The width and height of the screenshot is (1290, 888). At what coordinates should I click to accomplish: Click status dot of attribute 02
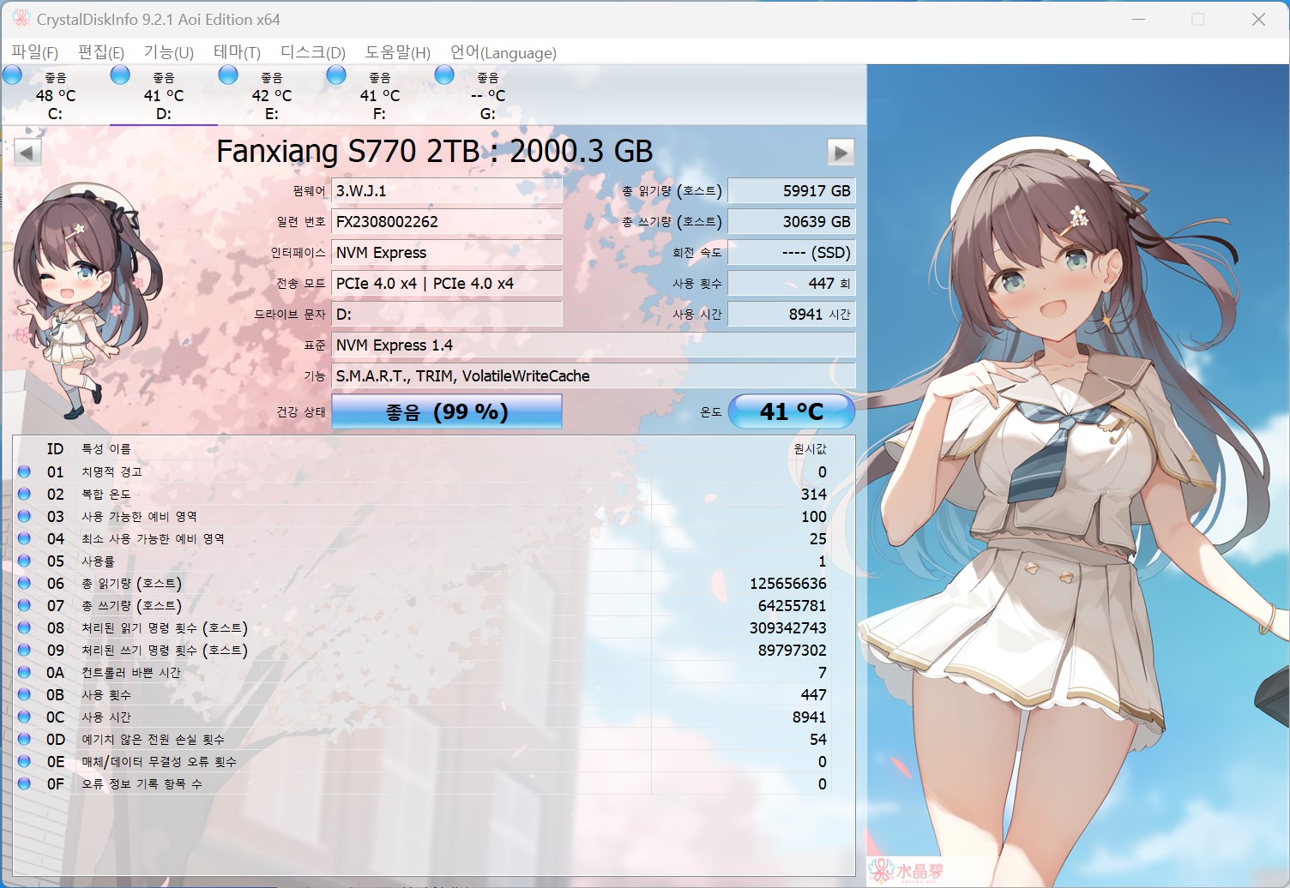click(24, 494)
